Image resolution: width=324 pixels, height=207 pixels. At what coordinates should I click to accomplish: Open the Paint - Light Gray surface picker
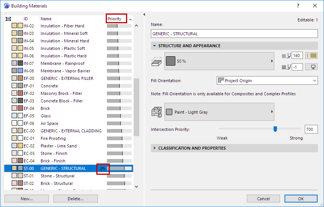click(x=219, y=112)
